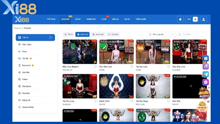220x124 pixels.
Task: Select Sexy sidebar category
Action: [x=35, y=52]
